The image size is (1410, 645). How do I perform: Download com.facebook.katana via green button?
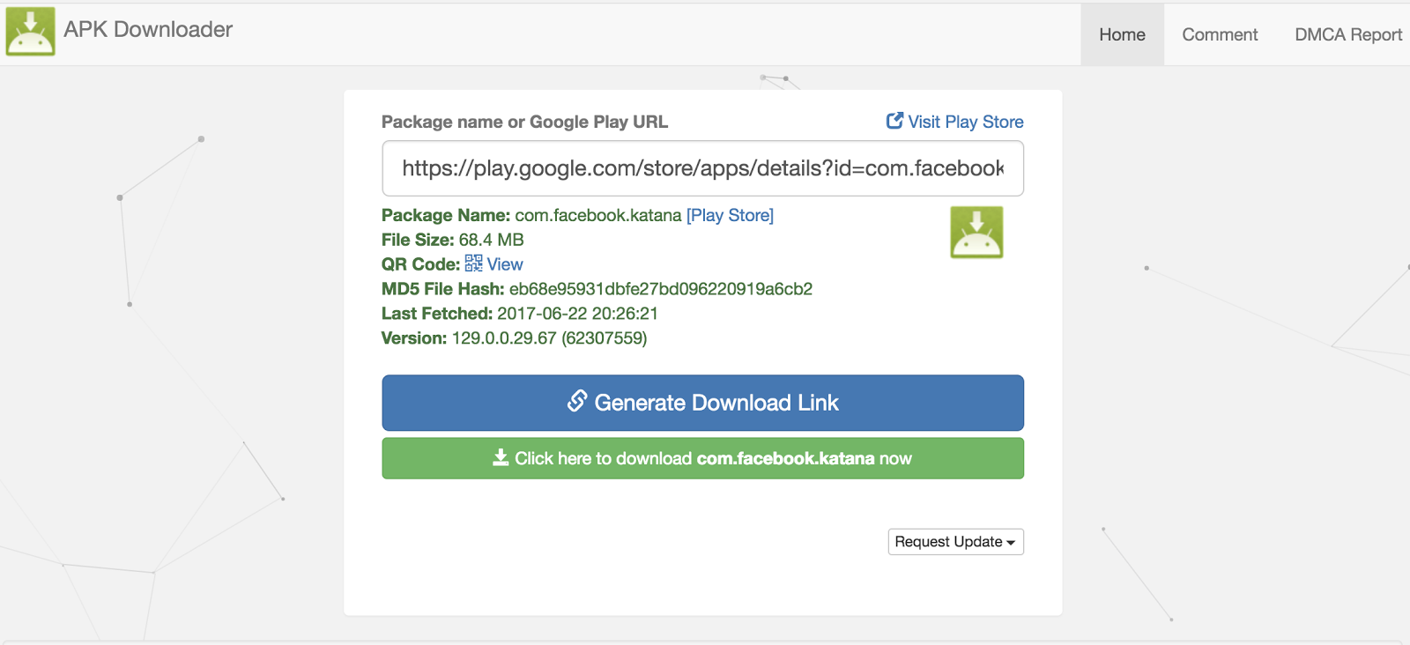pos(702,458)
